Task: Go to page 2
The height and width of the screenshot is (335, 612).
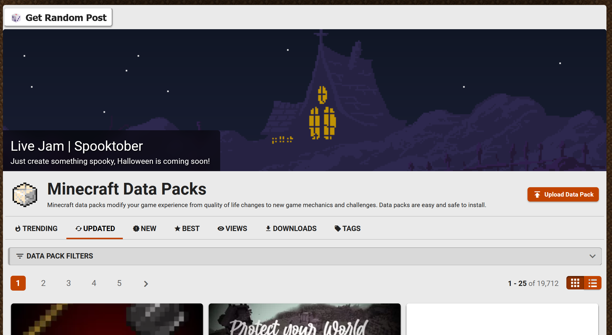Action: pyautogui.click(x=43, y=283)
